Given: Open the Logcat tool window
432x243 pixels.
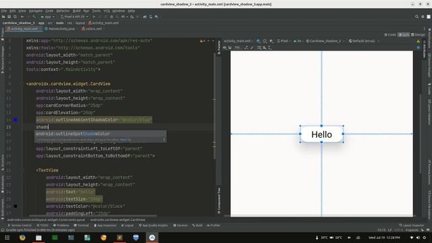Looking at the screenshot, I should click(x=128, y=225).
